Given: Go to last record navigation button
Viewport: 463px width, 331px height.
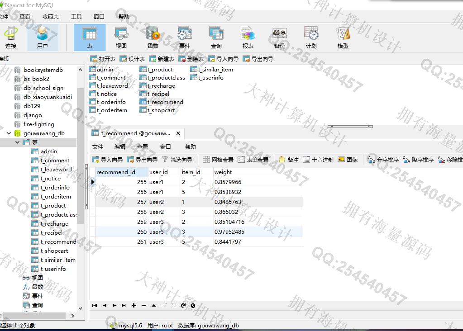Looking at the screenshot, I should [x=124, y=305].
